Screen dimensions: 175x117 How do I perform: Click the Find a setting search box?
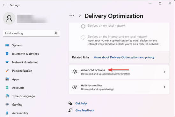[31, 33]
